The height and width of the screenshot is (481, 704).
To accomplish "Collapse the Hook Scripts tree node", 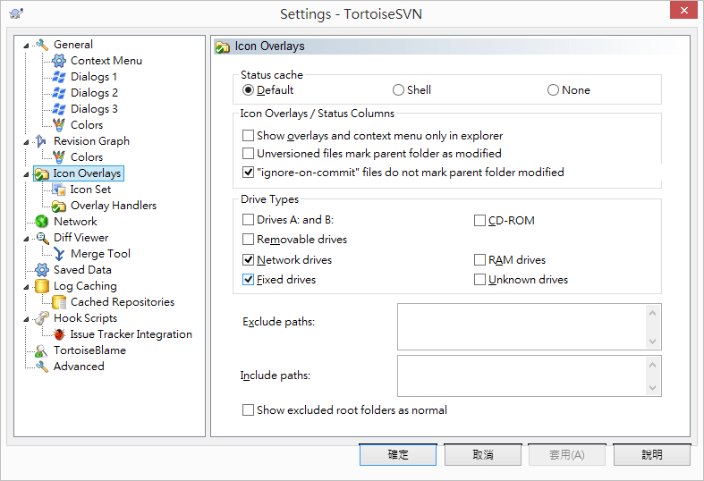I will click(x=28, y=318).
